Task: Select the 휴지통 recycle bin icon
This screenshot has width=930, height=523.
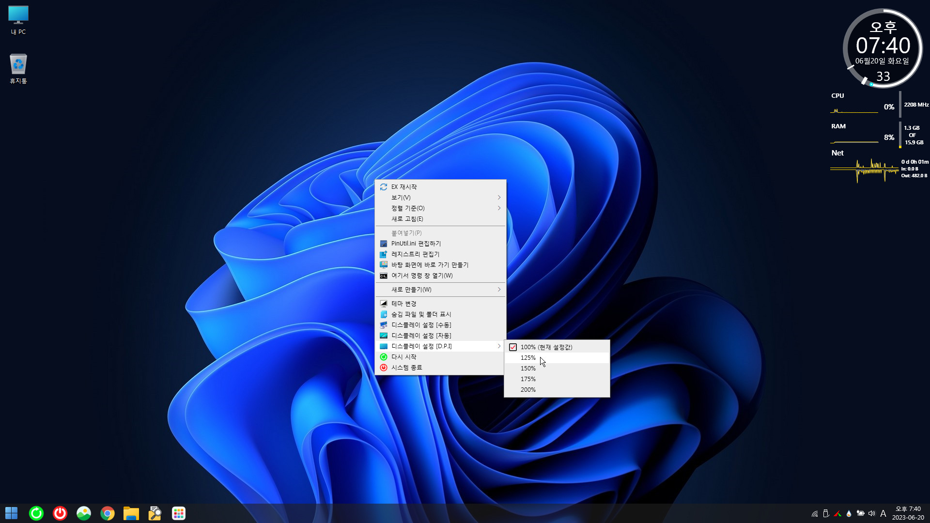Action: coord(18,69)
